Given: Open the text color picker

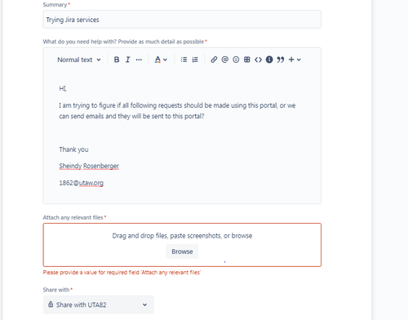Looking at the screenshot, I should [161, 60].
